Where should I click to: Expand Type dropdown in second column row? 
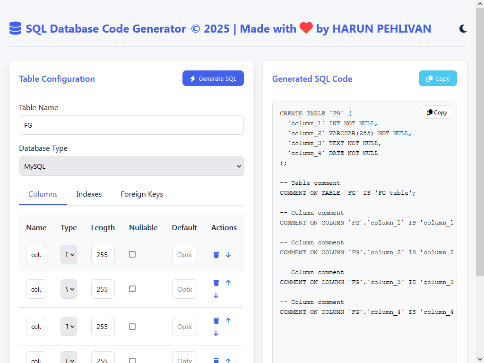coord(69,289)
